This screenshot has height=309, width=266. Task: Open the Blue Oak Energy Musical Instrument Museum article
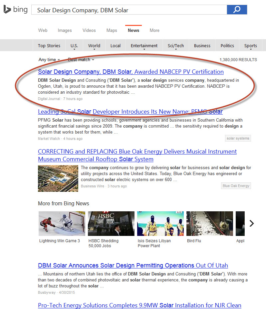(x=137, y=155)
